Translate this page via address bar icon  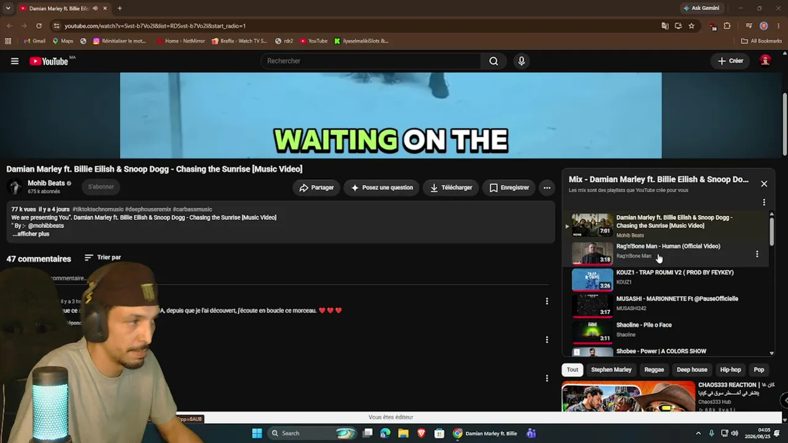(x=665, y=26)
